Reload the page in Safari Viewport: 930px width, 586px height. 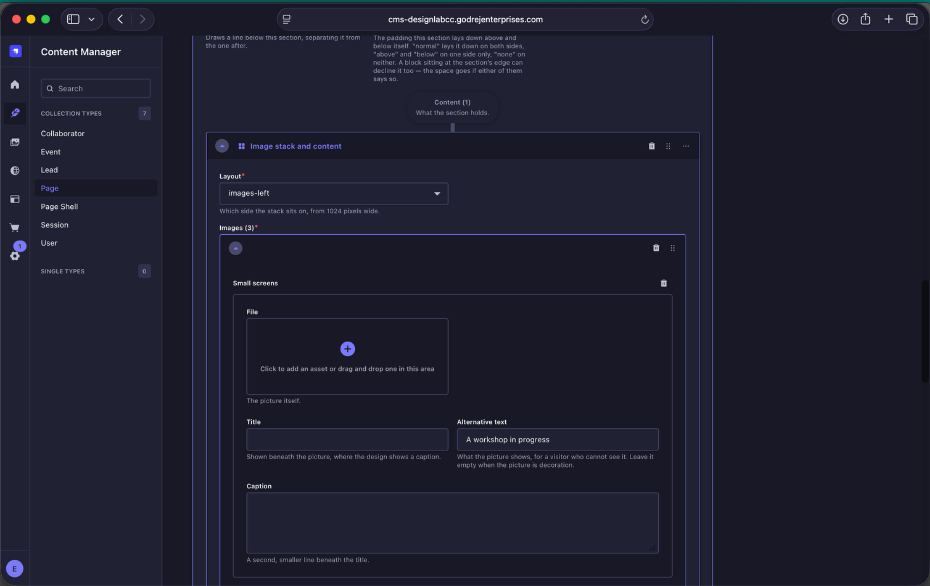(644, 20)
